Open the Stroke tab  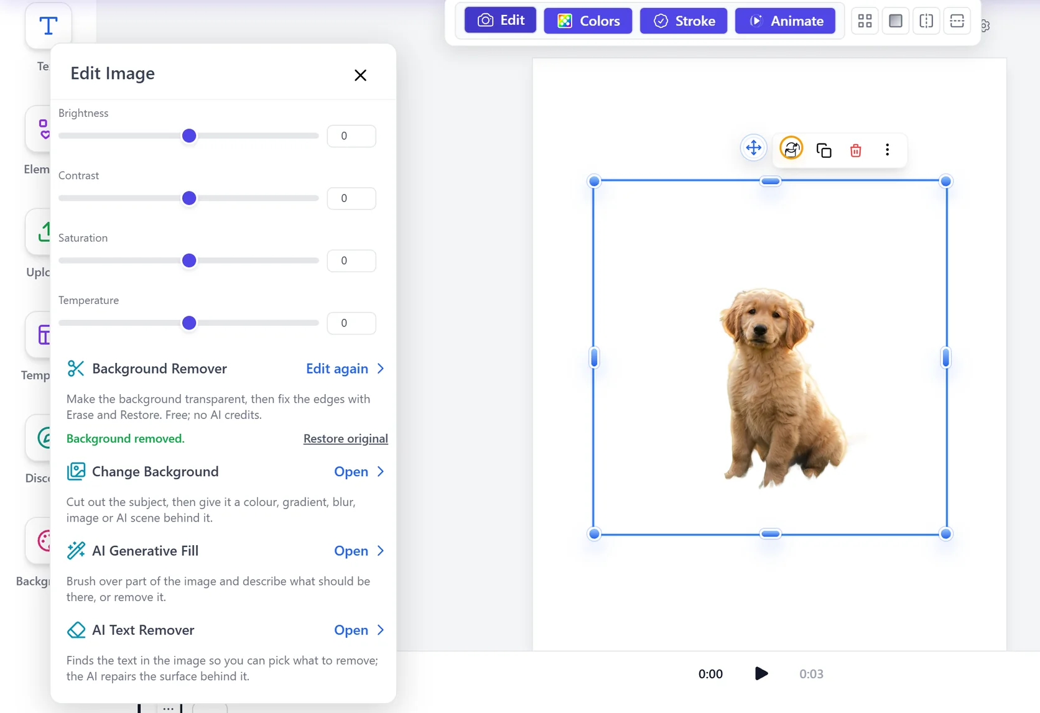[684, 21]
